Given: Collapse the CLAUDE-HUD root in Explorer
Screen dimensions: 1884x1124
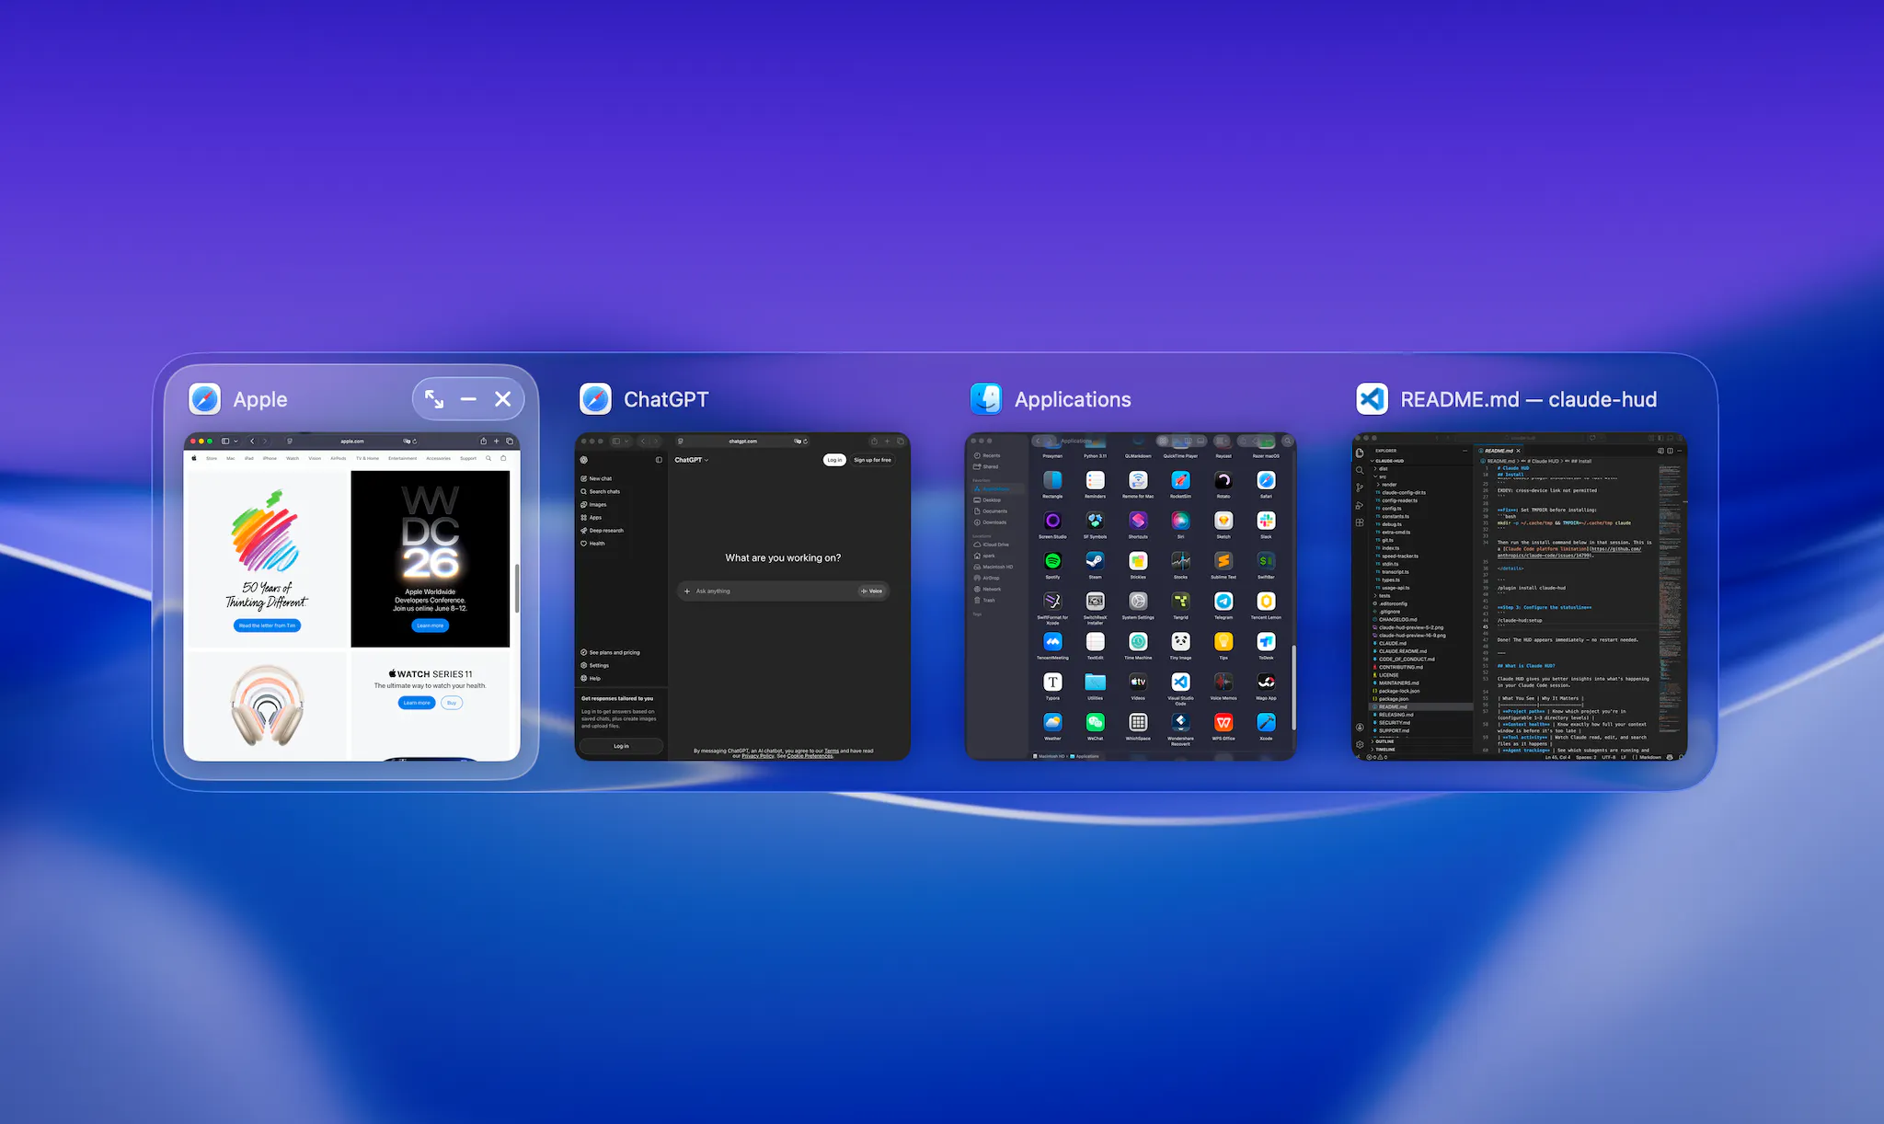Looking at the screenshot, I should (x=1388, y=461).
